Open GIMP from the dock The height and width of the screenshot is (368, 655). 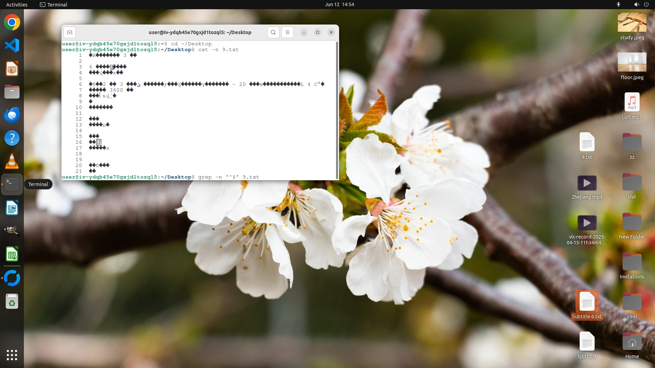[12, 231]
